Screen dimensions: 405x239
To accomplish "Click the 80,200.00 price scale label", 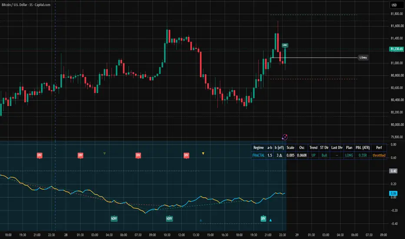I will tap(397, 113).
